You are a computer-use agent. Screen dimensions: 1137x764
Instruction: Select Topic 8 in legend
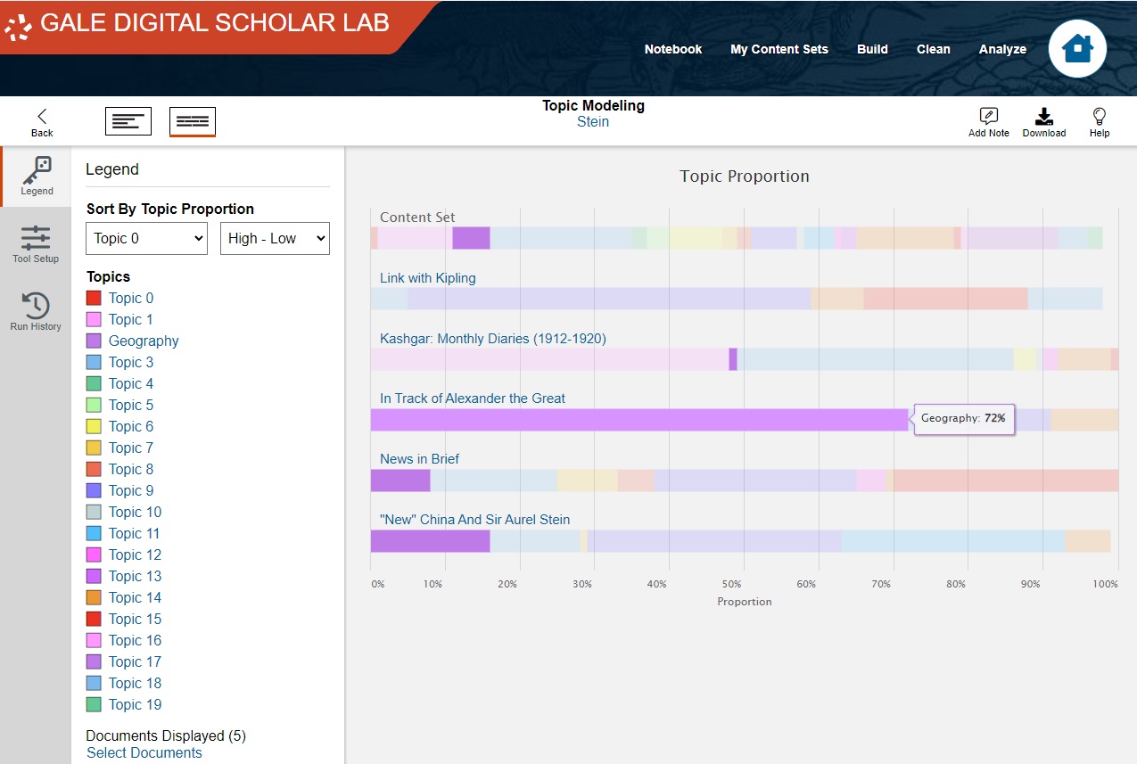[131, 469]
